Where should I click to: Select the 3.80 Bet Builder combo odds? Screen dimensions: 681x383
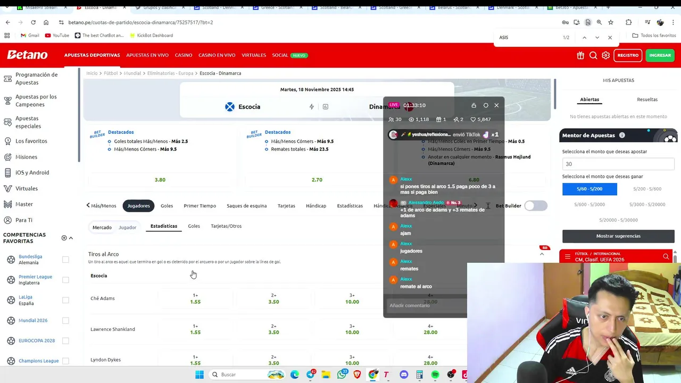click(160, 180)
